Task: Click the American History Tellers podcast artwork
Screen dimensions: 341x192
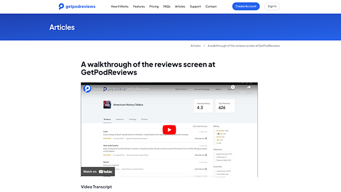Action: click(x=107, y=105)
